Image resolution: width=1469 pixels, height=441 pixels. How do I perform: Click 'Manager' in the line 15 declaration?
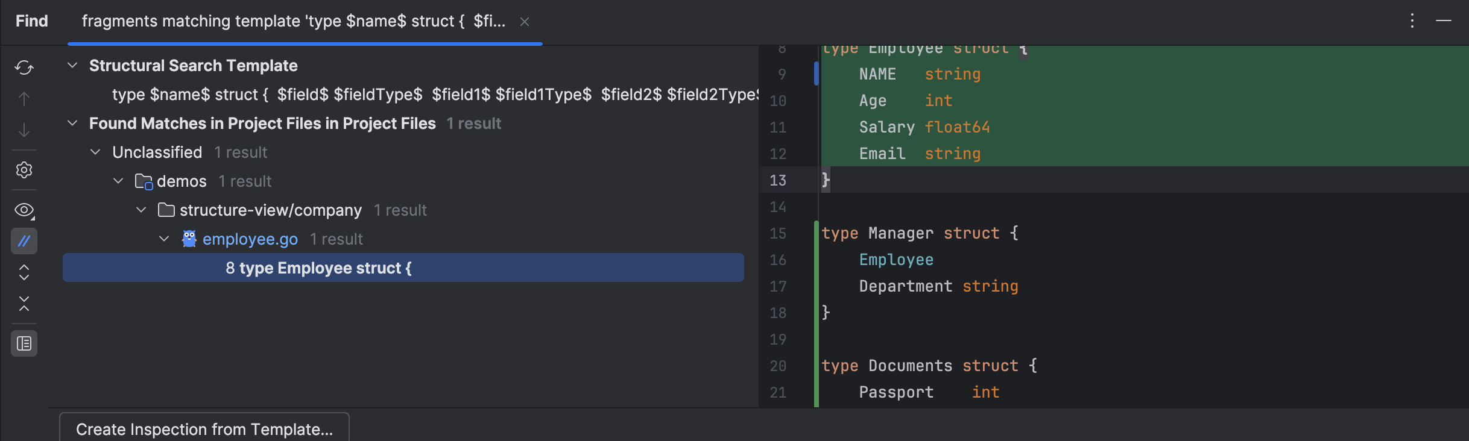coord(901,233)
